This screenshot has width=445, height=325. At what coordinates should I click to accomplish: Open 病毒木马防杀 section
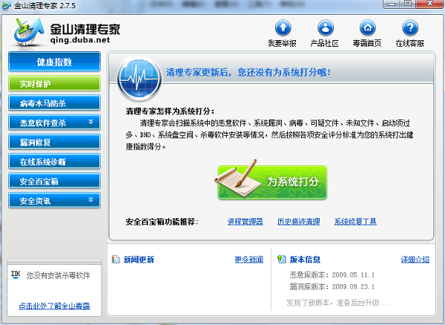coord(54,102)
